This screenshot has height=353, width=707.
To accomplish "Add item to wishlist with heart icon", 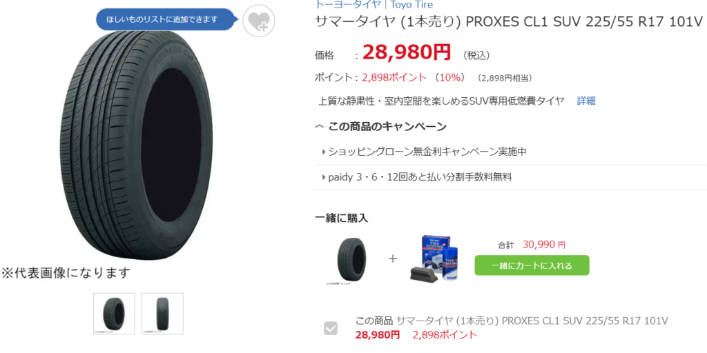I will (x=259, y=21).
